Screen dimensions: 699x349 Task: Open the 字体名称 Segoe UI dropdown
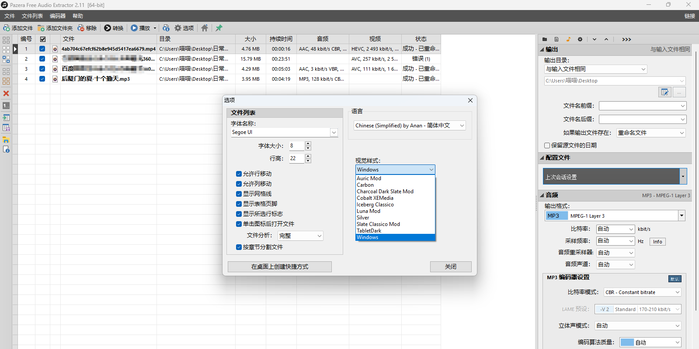coord(334,132)
